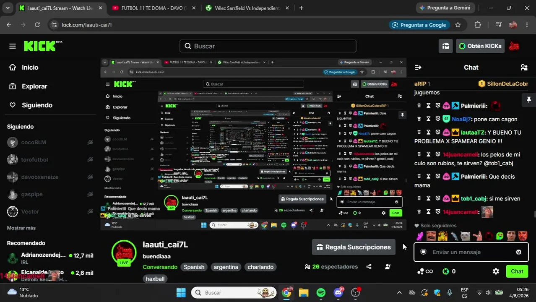Open davooxeneize channel in Siguiendo list
Viewport: 536px width, 302px height.
point(50,177)
